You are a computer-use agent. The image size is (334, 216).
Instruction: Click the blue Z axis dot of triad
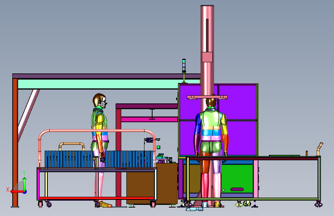coord(25,192)
